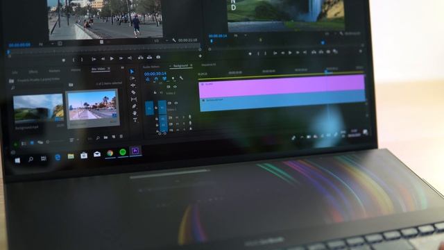
Task: Open the Source monitor Fit zoom dropdown
Action: pos(46,44)
